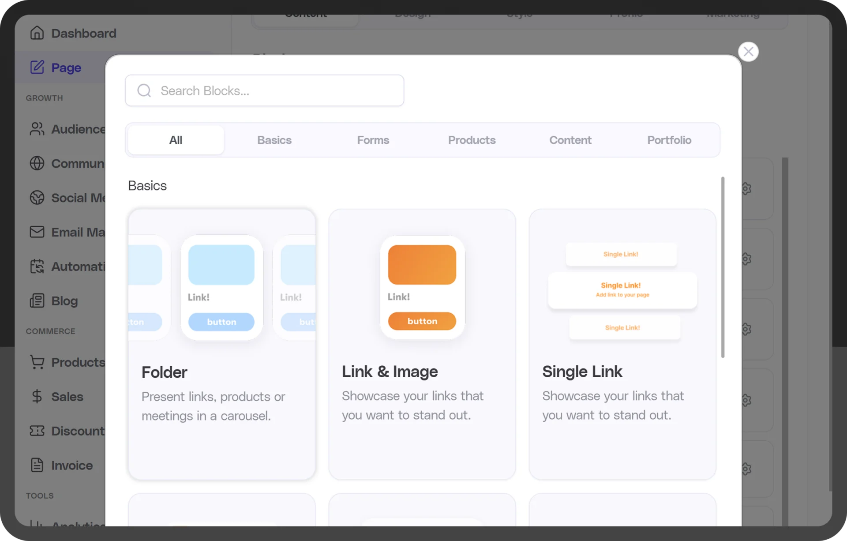Open the Products category tab
The height and width of the screenshot is (541, 847).
coord(472,140)
